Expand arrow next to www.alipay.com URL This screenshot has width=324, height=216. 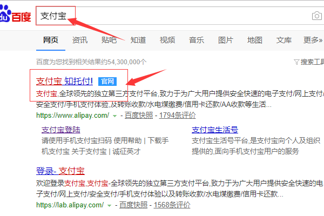click(114, 116)
